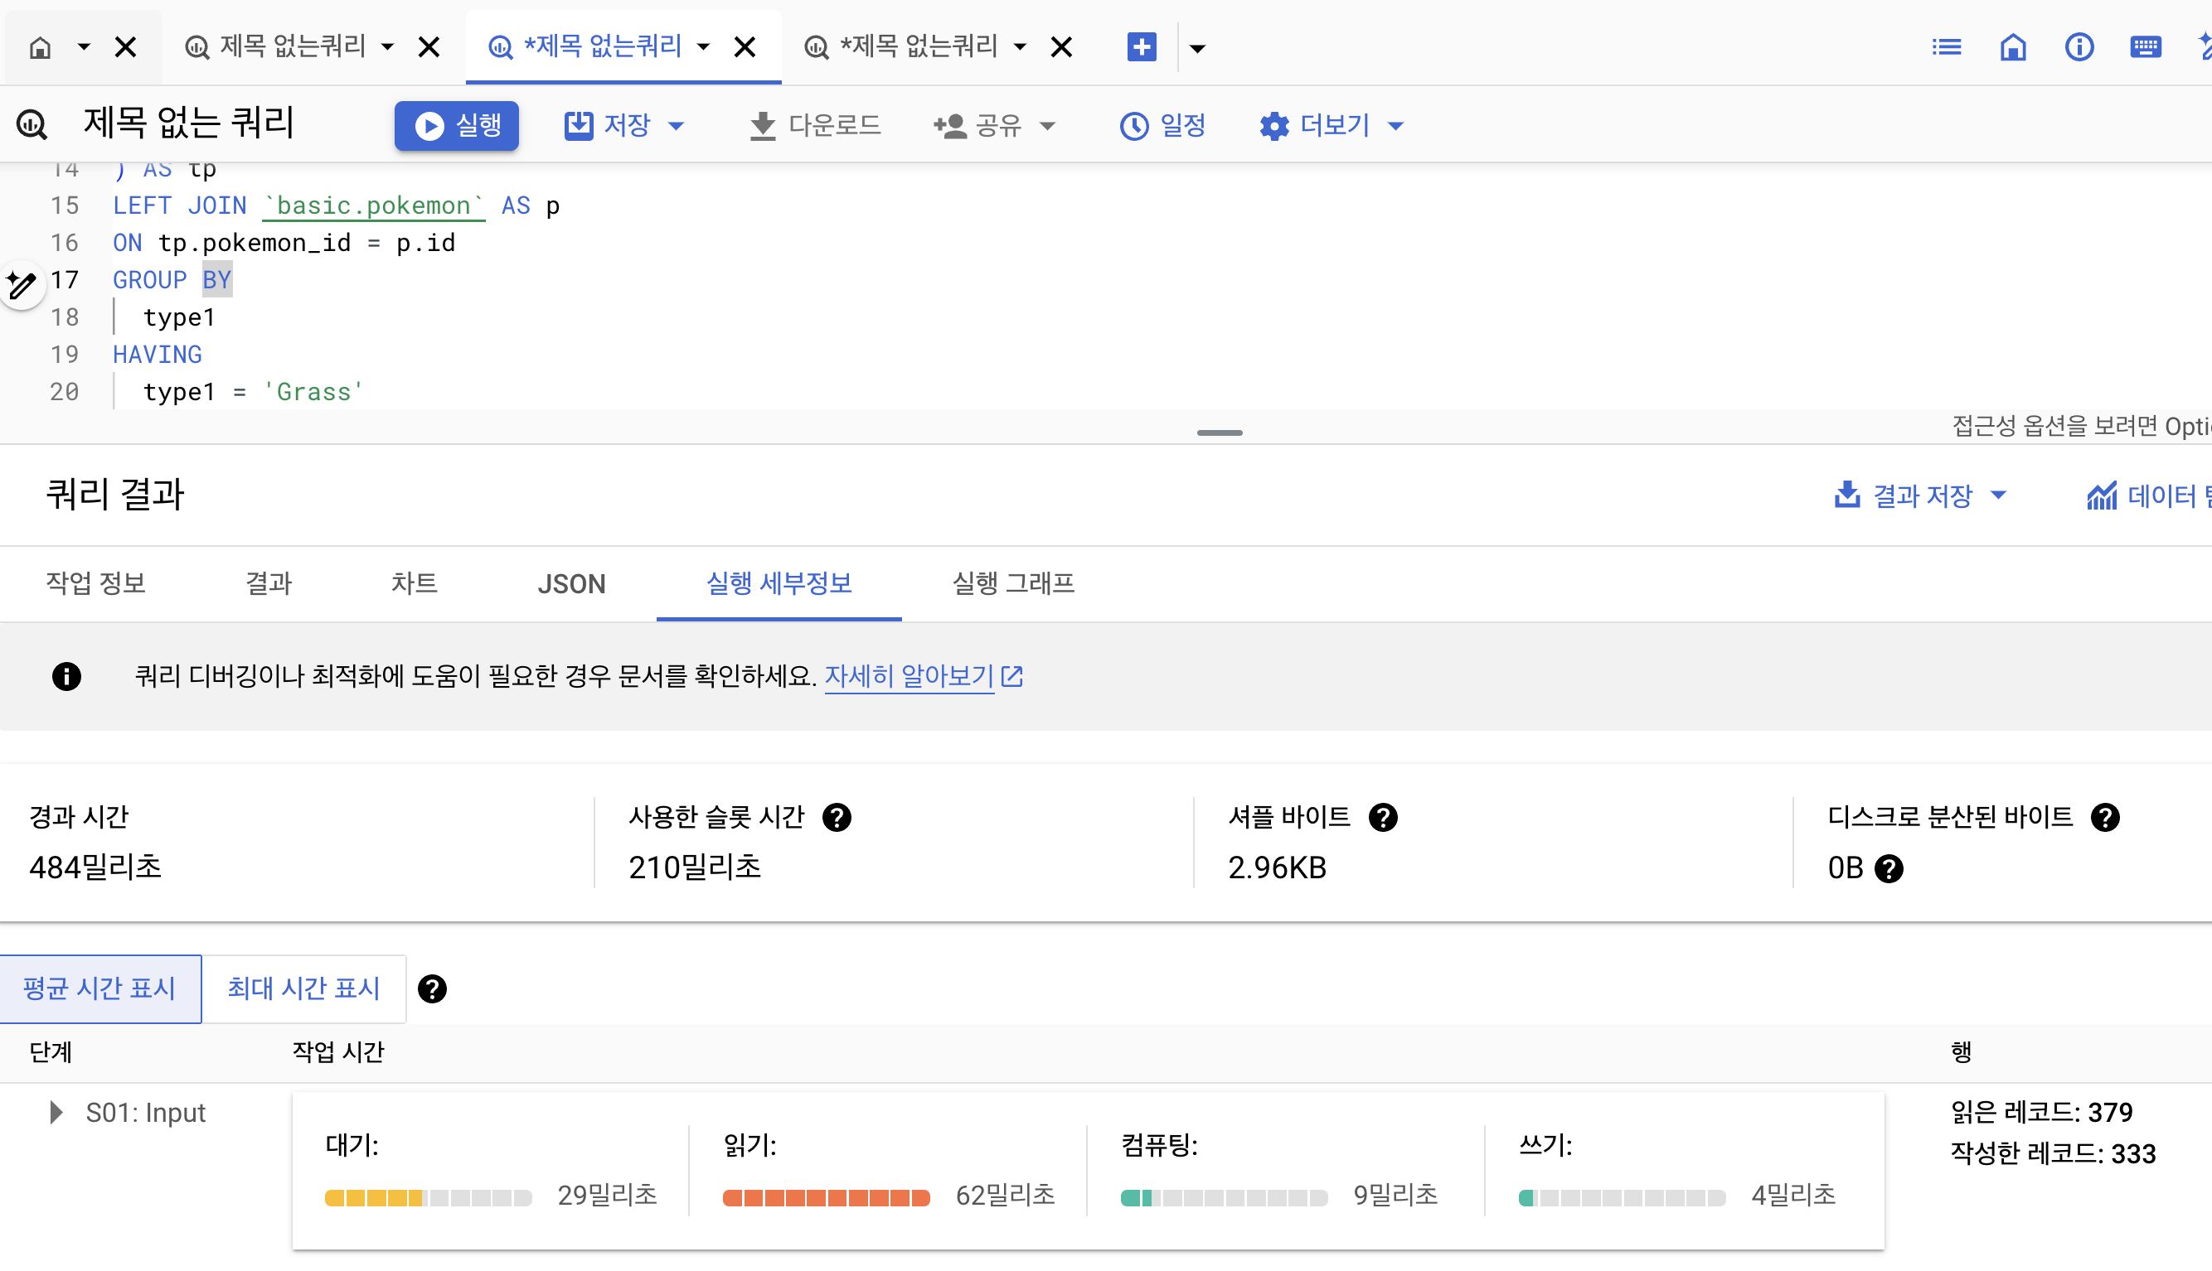Select the active *제목 없는쿼리 tab
Image resolution: width=2212 pixels, height=1271 pixels.
tap(586, 46)
